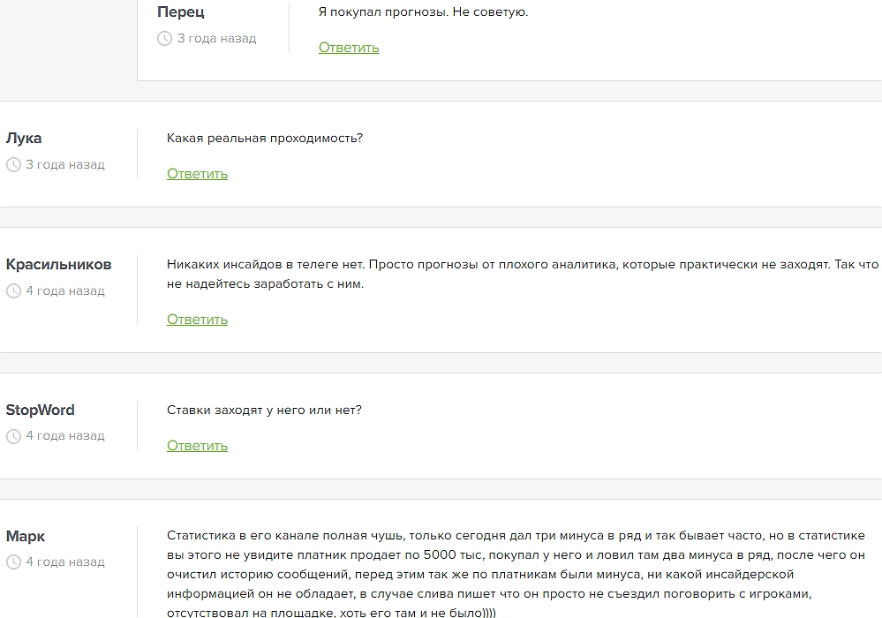
Task: Click the text 'Я покупал прогнозы. Не советую.'
Action: click(423, 12)
